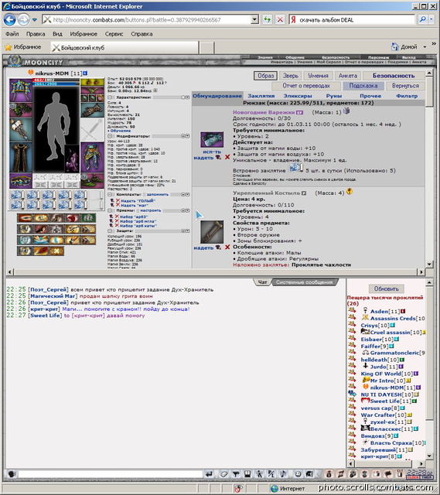
Task: Click the smiley emoticon icon in chat bar
Action: click(298, 474)
